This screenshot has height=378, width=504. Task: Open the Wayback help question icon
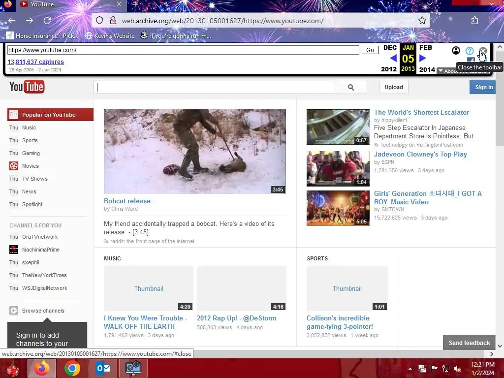(469, 51)
